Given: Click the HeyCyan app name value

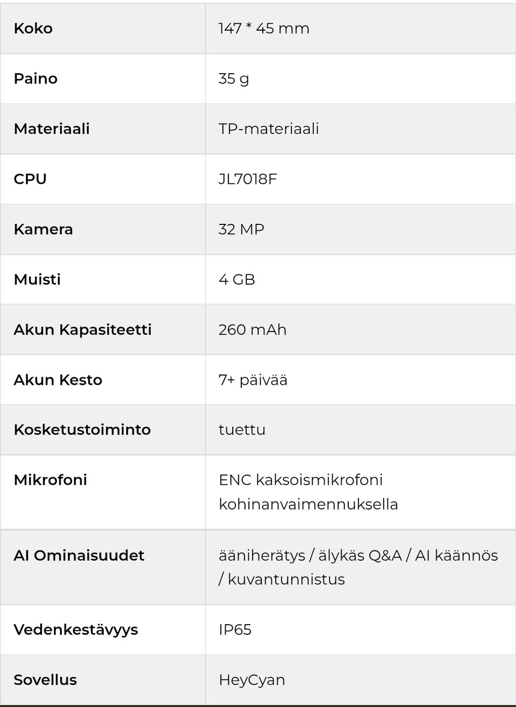Looking at the screenshot, I should coord(252,680).
